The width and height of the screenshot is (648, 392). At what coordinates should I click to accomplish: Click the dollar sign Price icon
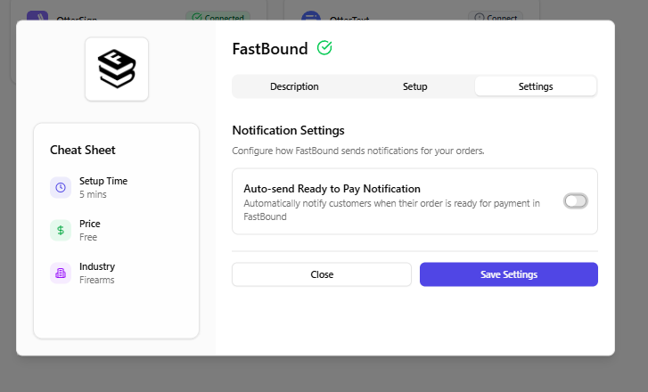(61, 230)
